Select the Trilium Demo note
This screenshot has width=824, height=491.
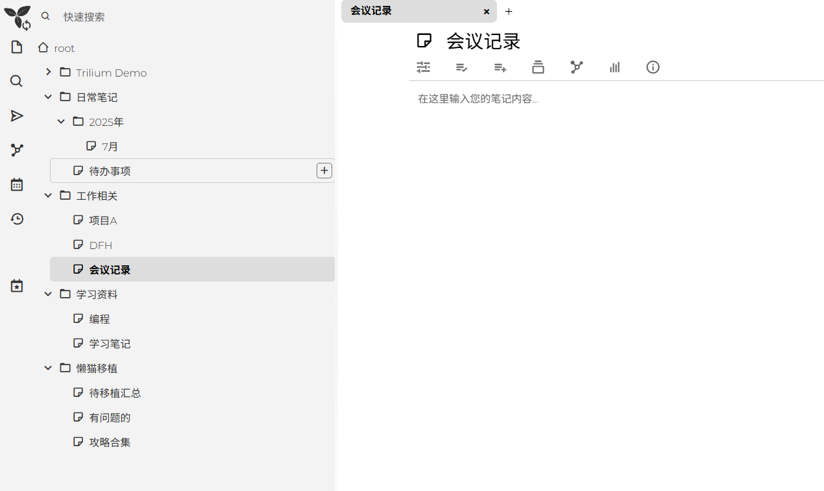pyautogui.click(x=112, y=73)
